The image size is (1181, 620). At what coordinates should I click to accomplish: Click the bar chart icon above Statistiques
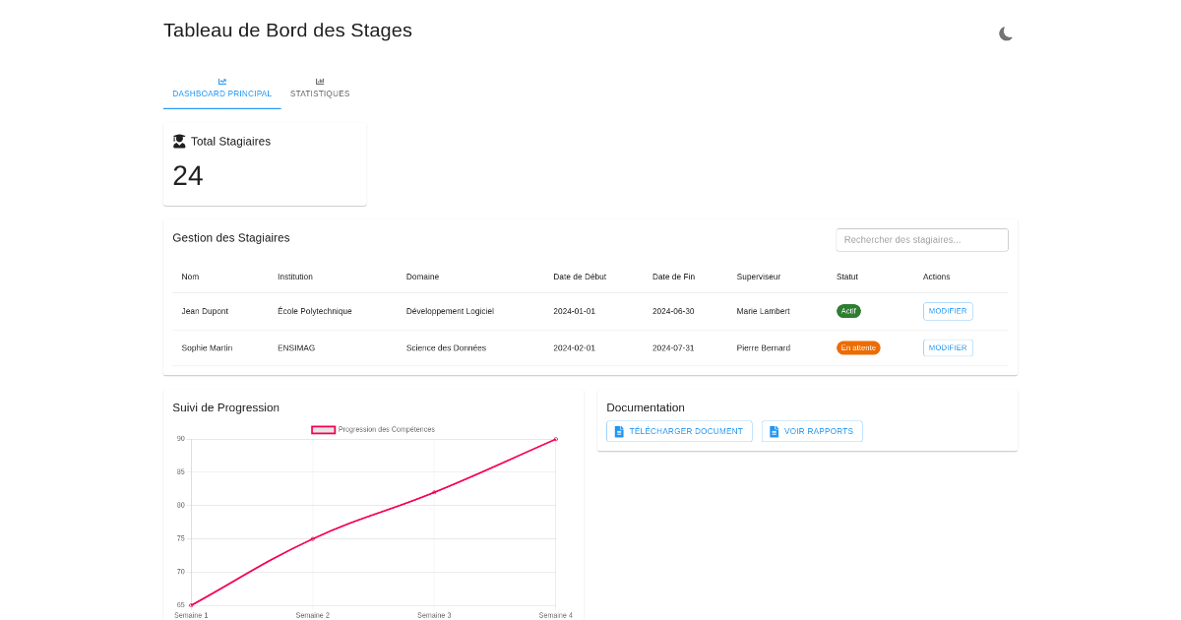point(320,81)
